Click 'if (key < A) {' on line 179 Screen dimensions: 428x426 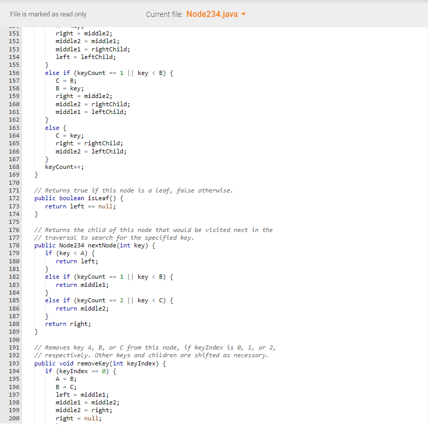coord(70,254)
